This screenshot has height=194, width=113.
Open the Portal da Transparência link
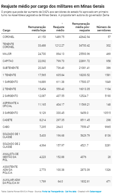53,191
